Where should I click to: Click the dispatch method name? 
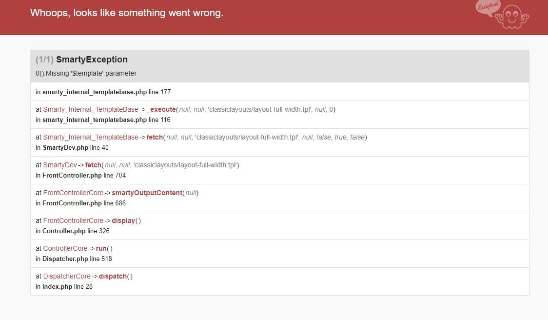point(113,276)
